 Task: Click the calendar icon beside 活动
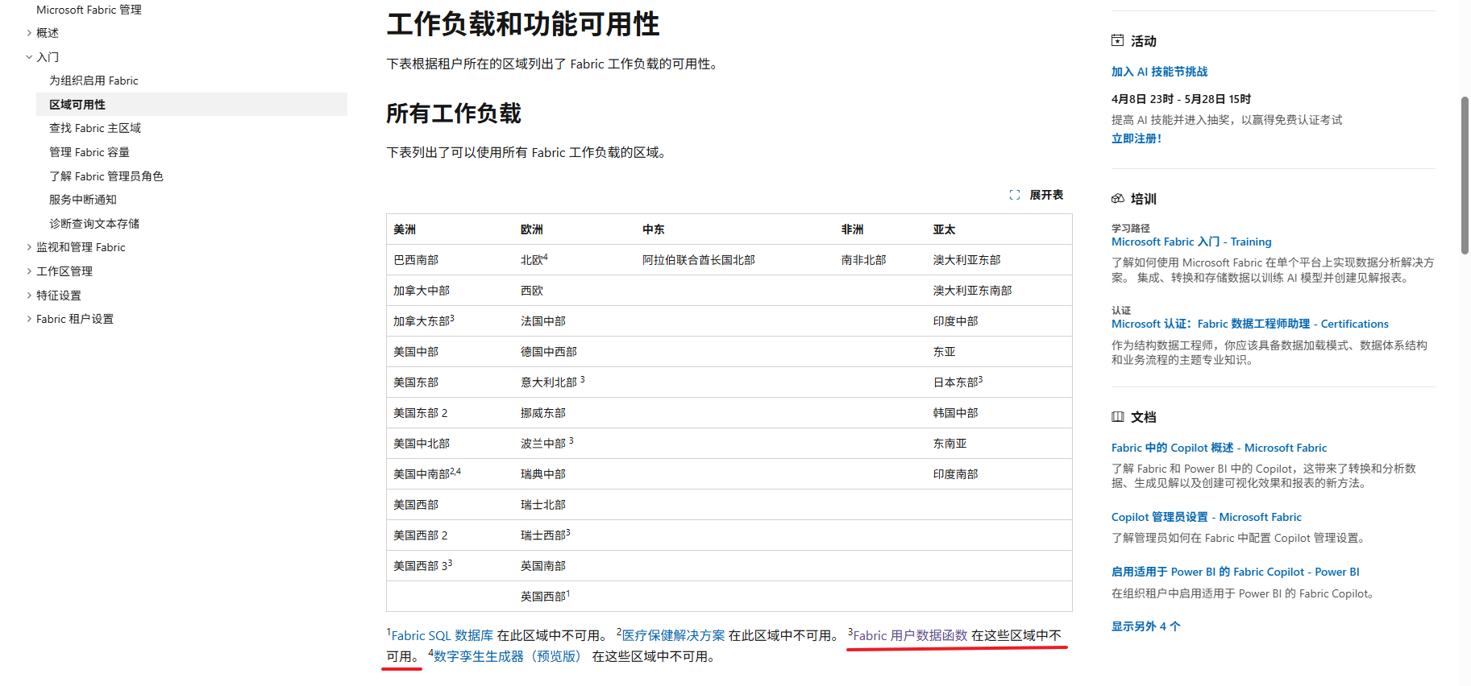pos(1117,40)
